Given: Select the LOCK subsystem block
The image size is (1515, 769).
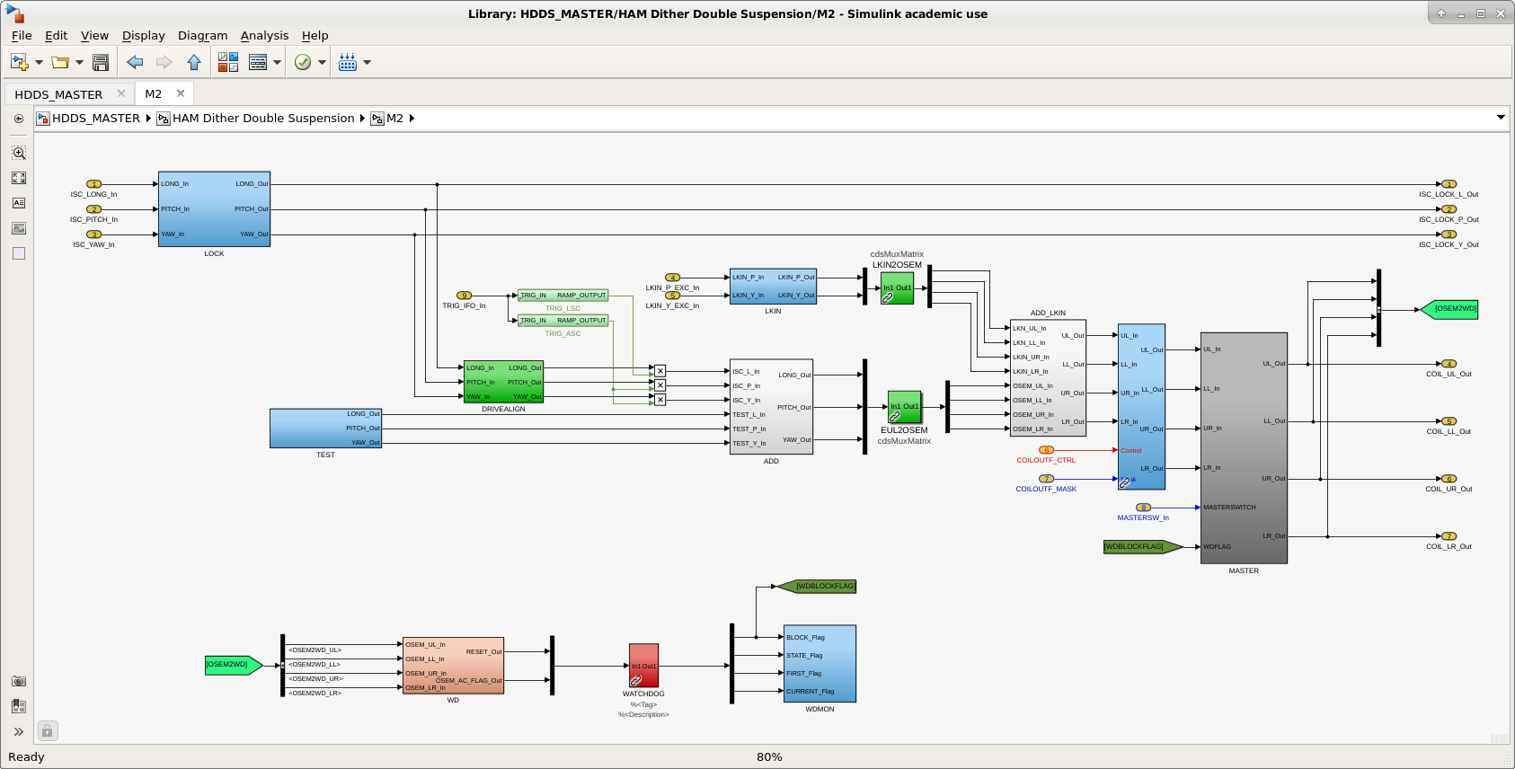Looking at the screenshot, I should tap(214, 209).
